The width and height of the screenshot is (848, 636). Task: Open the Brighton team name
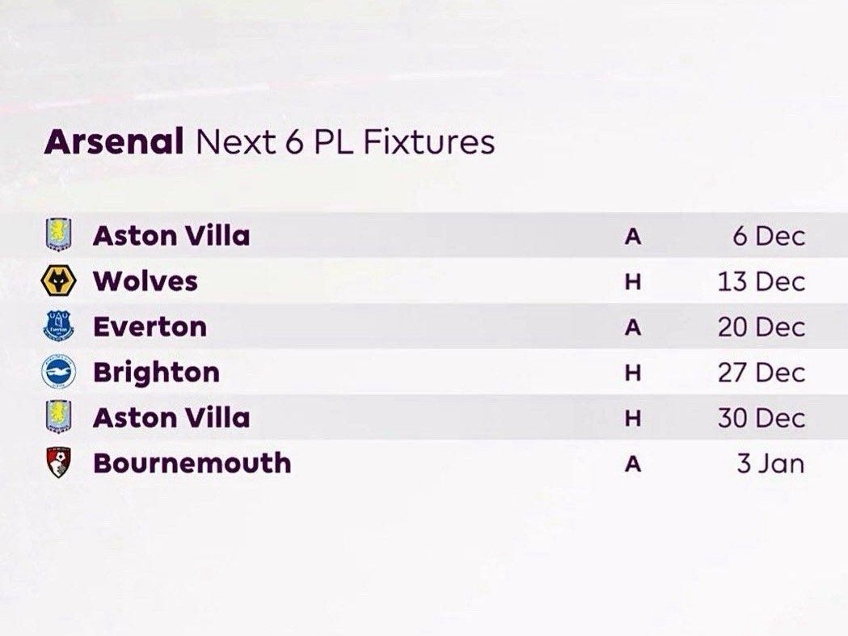(157, 373)
